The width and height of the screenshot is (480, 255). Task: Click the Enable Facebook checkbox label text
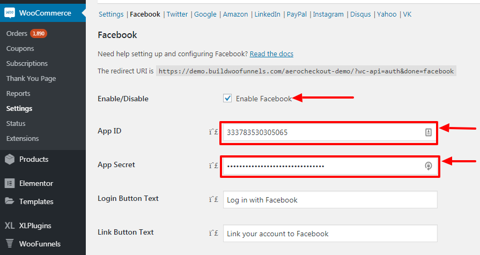[x=263, y=99]
